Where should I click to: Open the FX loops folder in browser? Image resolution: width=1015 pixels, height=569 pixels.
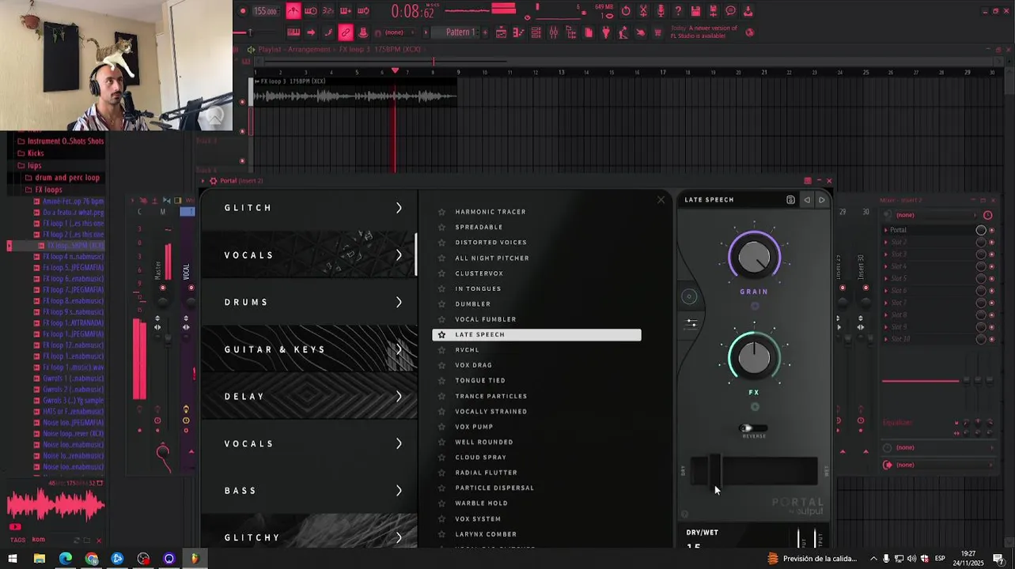(48, 190)
